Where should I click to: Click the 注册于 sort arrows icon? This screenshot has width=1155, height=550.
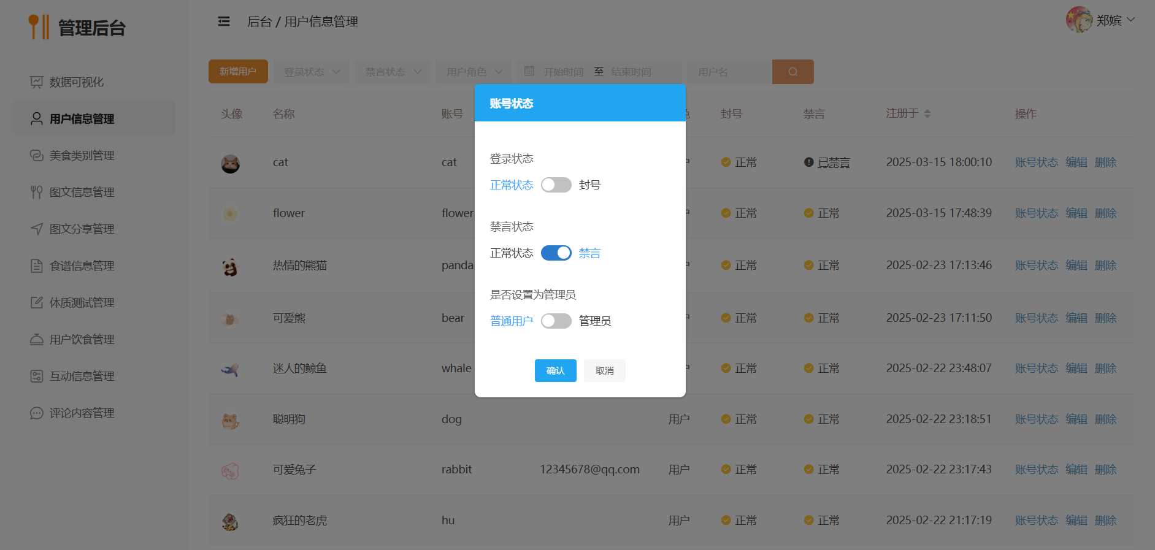pos(927,113)
